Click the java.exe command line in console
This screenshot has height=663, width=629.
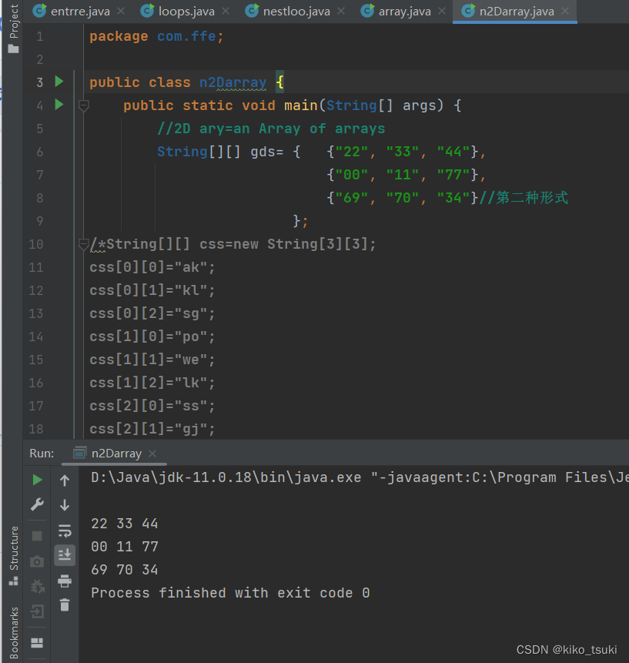360,477
